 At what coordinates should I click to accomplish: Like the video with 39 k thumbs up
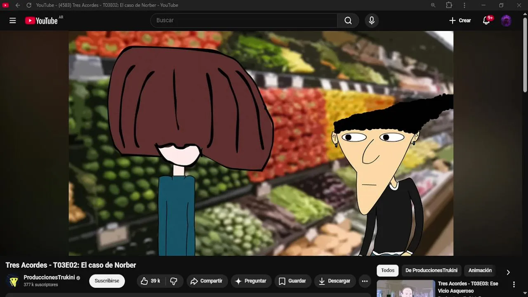151,281
